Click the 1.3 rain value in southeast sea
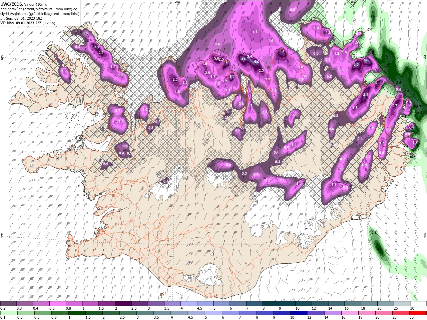The image size is (427, 320). (x=380, y=249)
